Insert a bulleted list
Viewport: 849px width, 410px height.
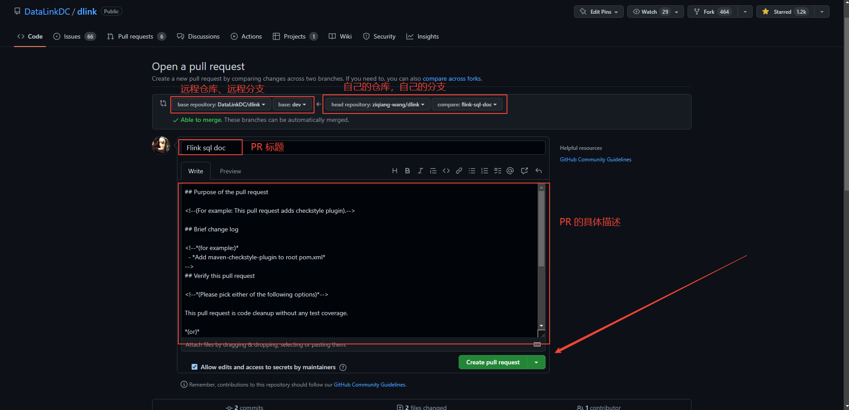(472, 171)
